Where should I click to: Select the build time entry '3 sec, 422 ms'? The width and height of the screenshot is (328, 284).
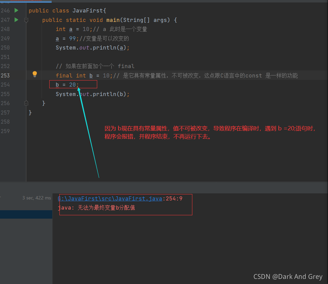click(x=36, y=198)
